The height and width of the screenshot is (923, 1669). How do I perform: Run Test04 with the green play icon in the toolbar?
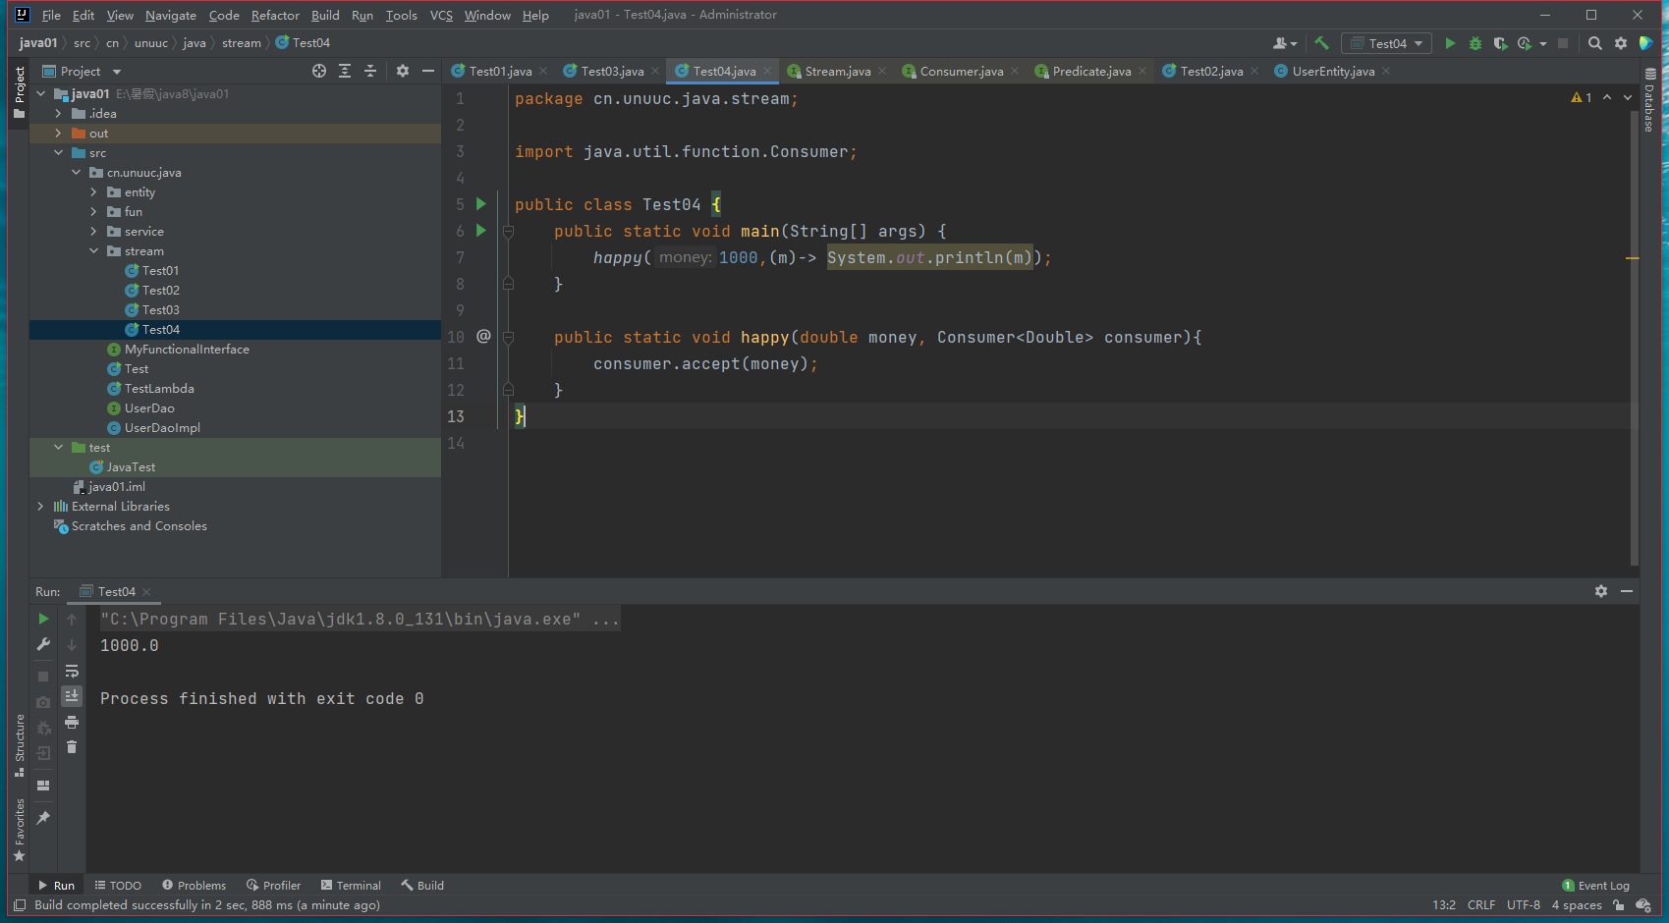point(1450,43)
